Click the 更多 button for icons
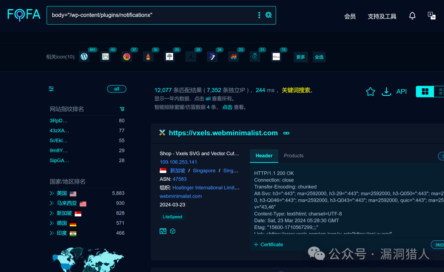This screenshot has width=444, height=272. (301, 57)
